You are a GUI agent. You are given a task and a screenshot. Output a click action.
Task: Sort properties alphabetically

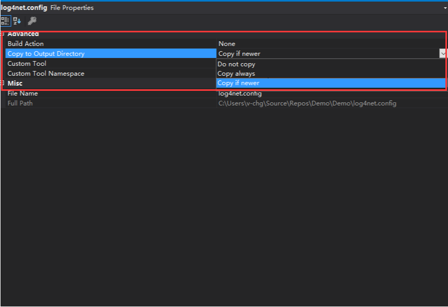tap(17, 21)
